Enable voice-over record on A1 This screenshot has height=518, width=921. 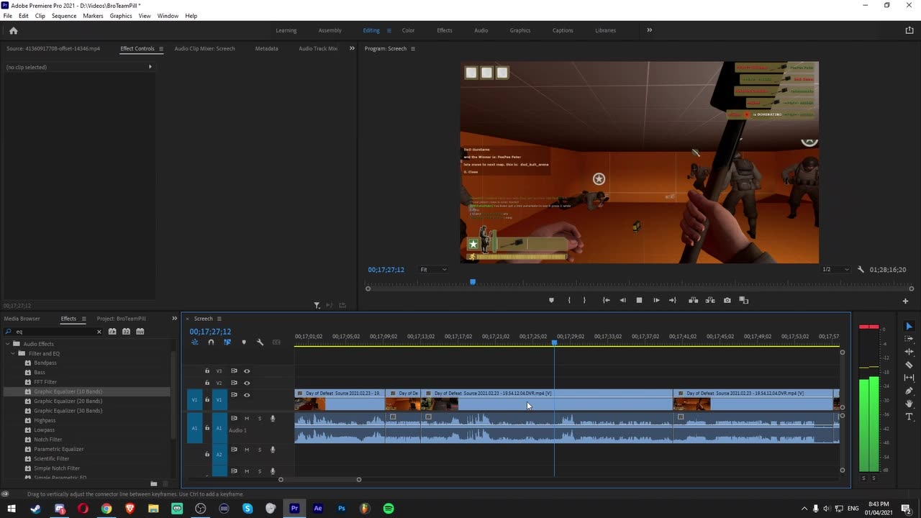click(x=273, y=419)
